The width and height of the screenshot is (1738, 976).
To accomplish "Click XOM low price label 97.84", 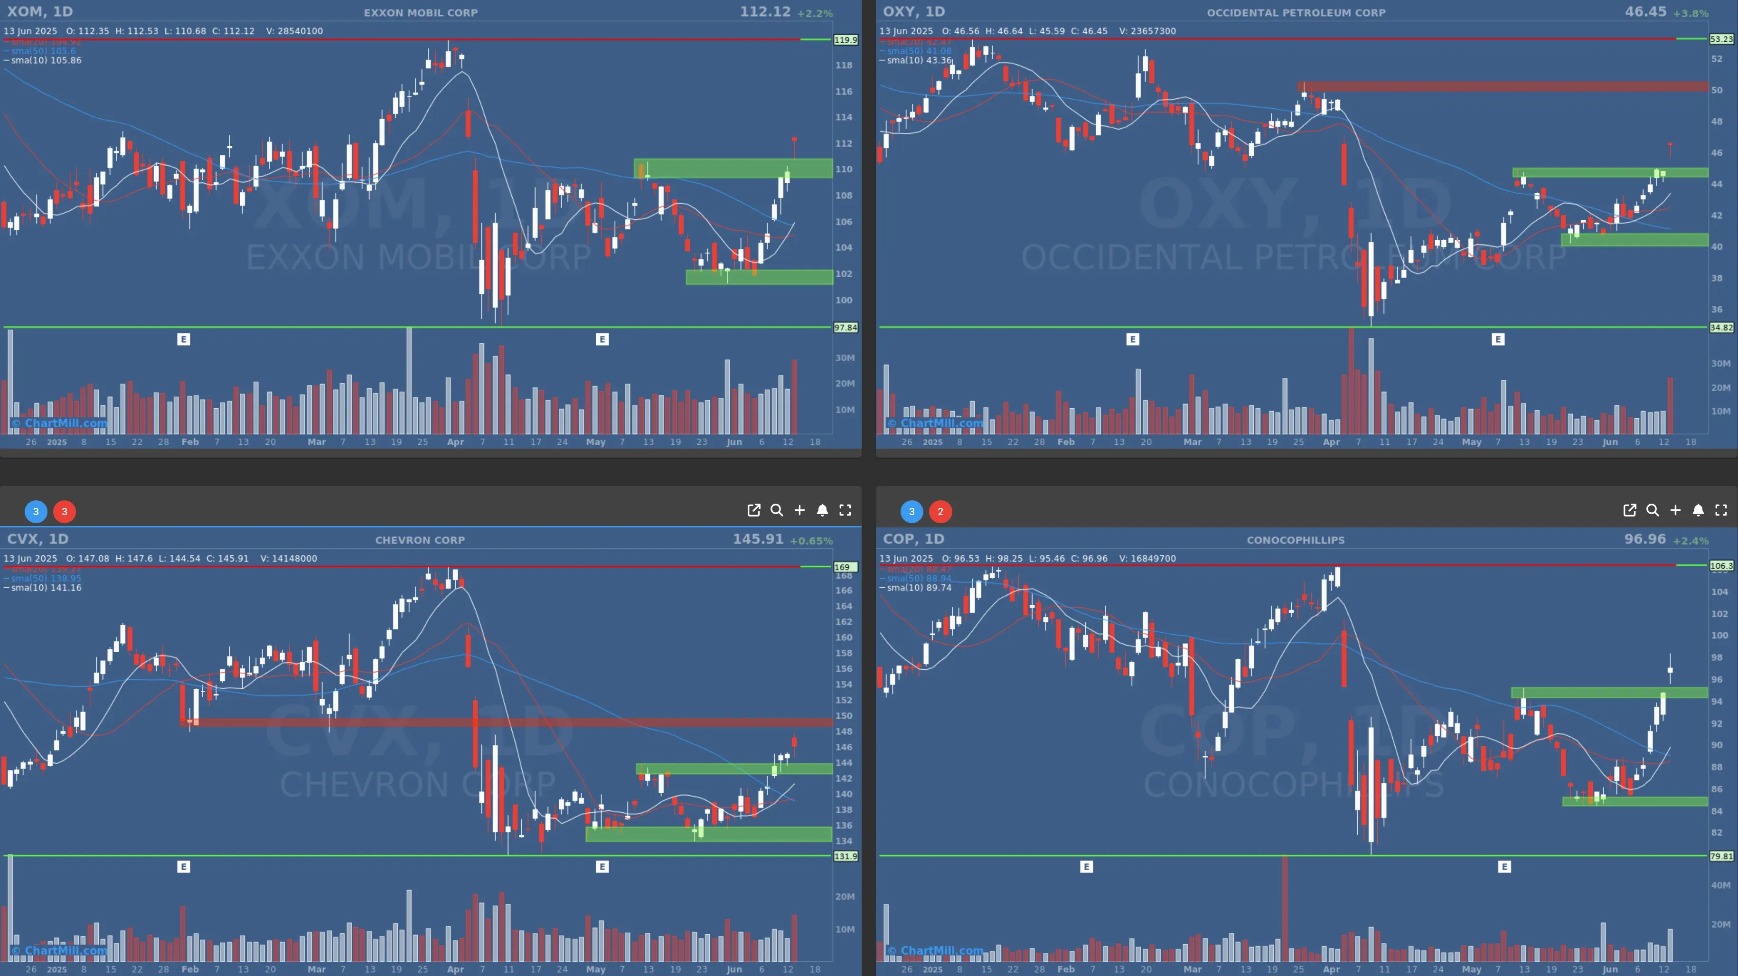I will [846, 328].
